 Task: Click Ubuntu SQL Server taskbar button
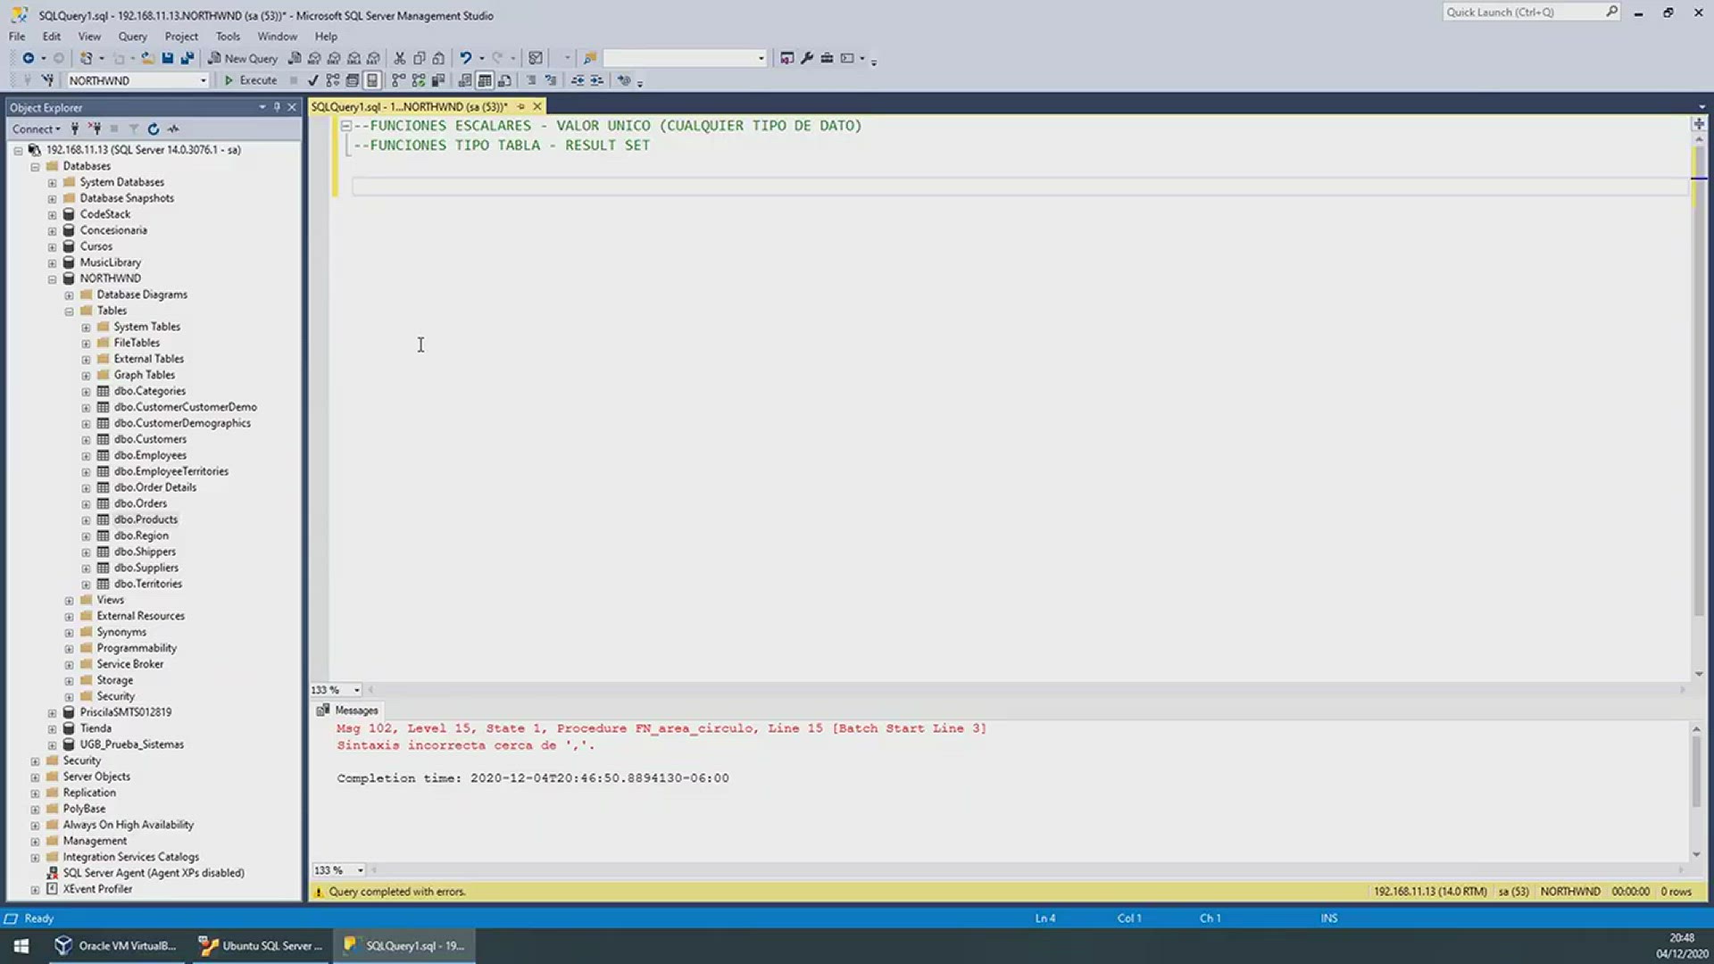click(260, 946)
